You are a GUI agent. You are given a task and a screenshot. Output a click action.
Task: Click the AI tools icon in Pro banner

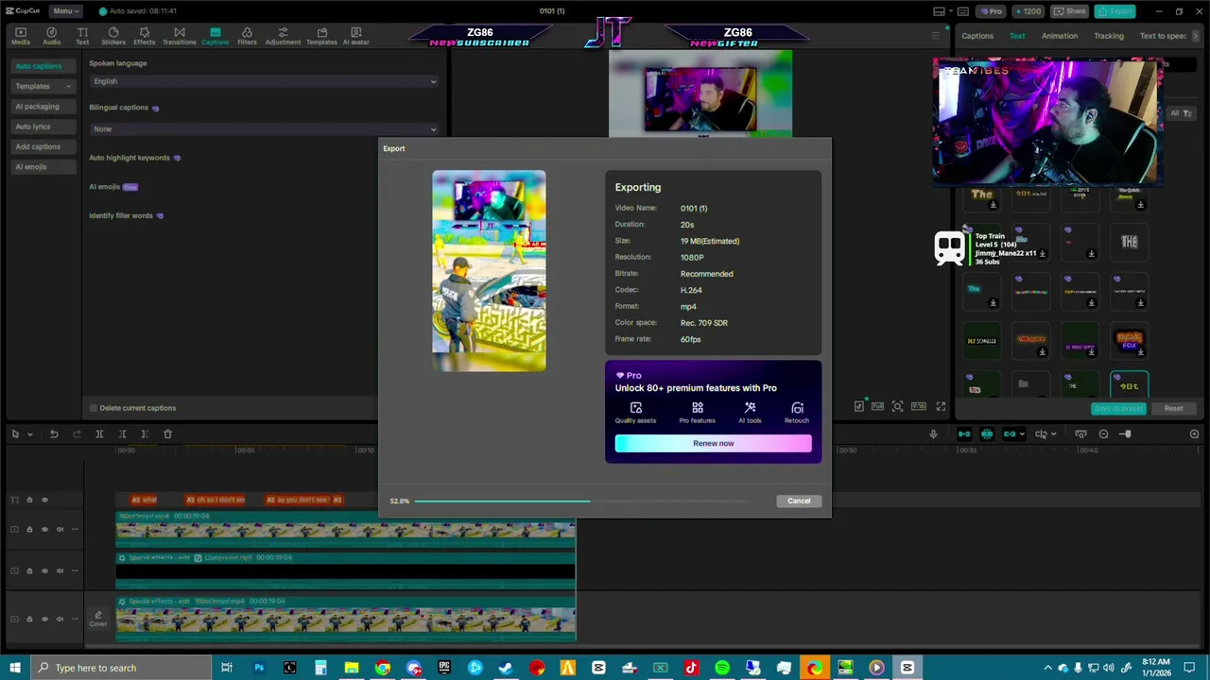point(750,408)
